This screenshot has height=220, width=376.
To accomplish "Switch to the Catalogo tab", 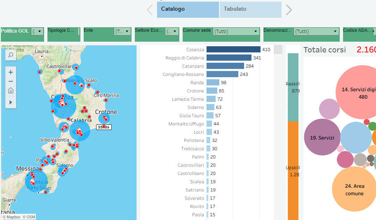I will (x=188, y=9).
